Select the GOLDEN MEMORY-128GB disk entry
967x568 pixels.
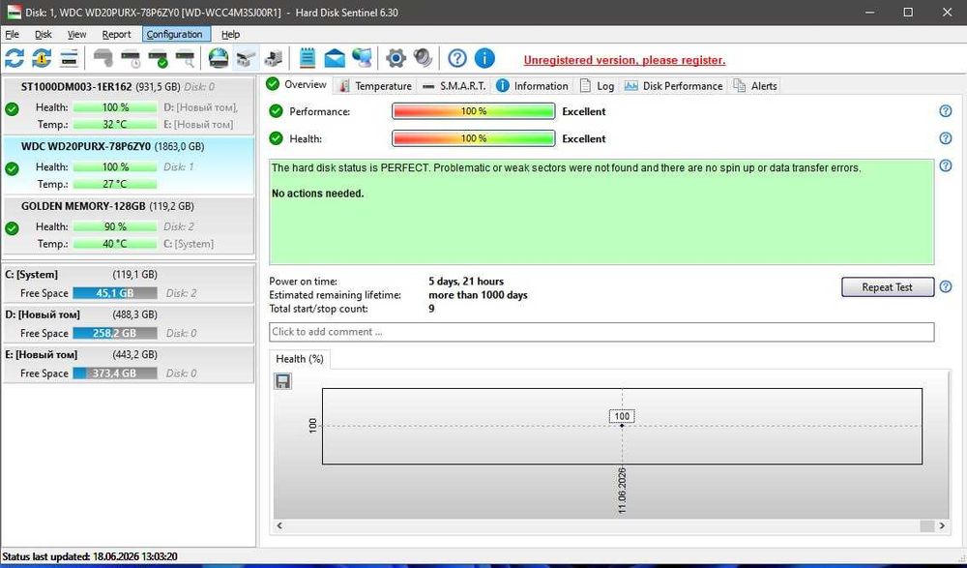(129, 224)
